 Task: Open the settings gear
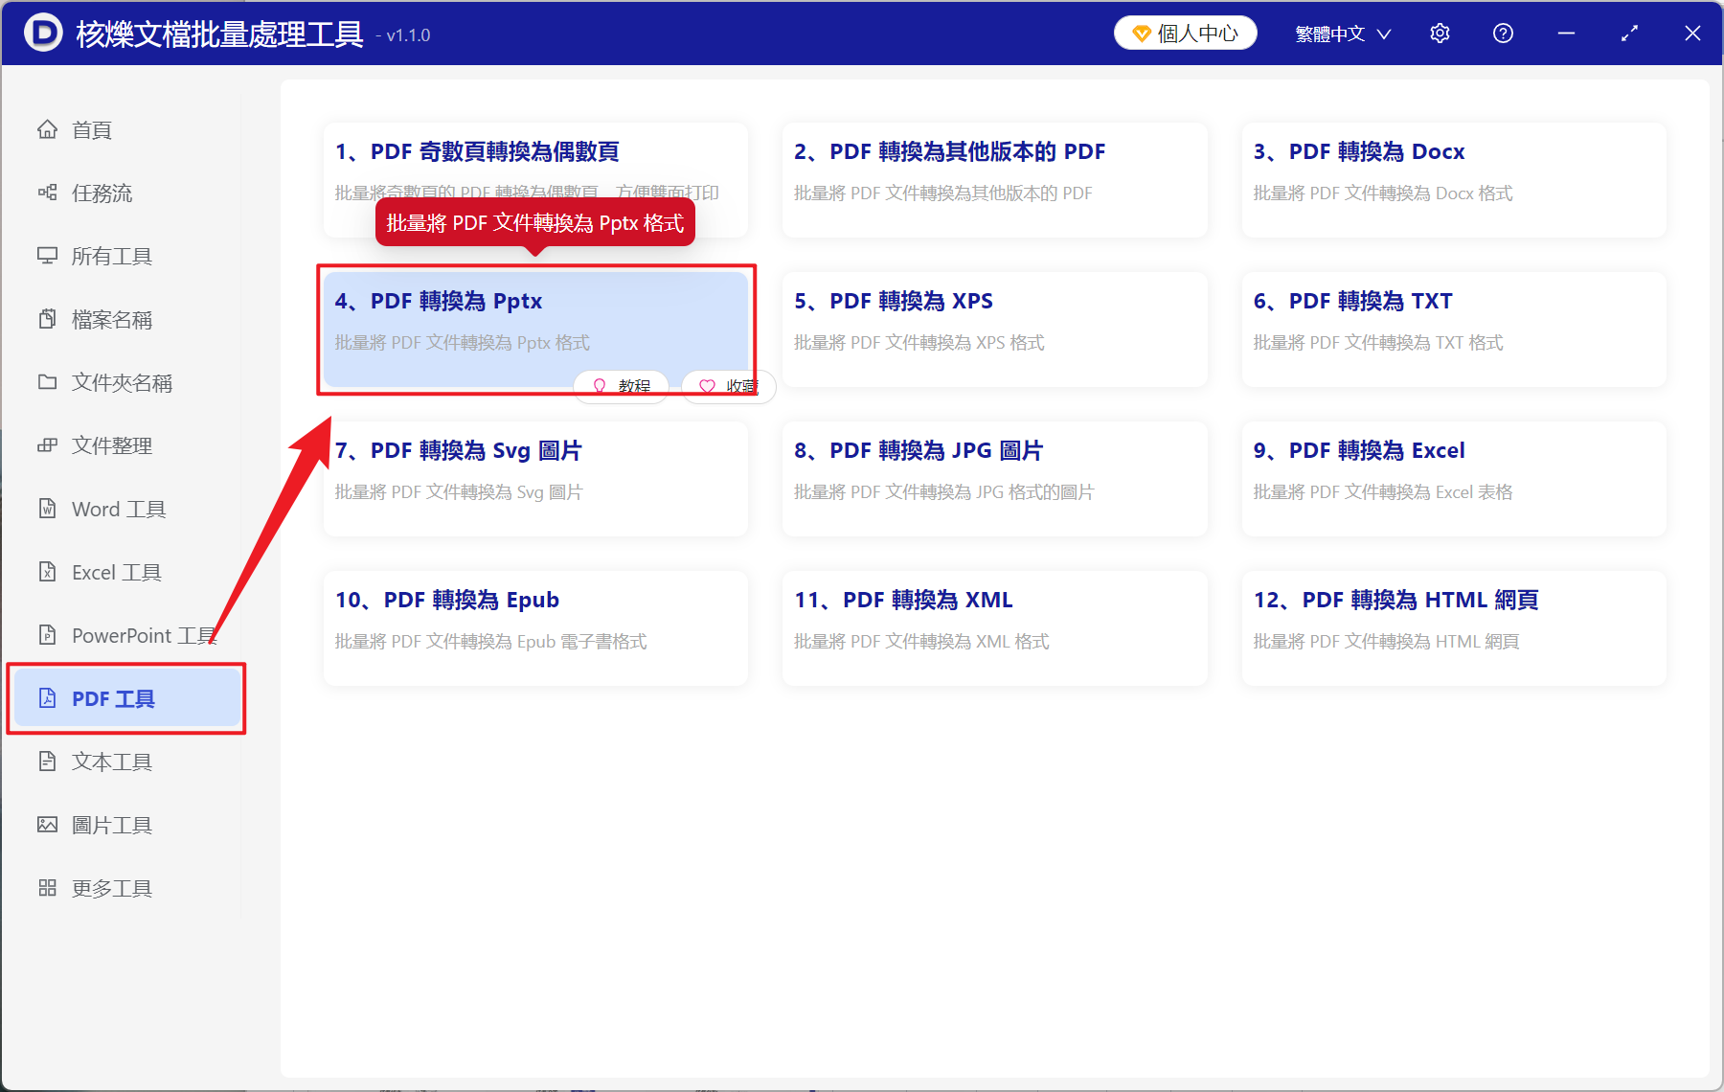click(x=1440, y=33)
